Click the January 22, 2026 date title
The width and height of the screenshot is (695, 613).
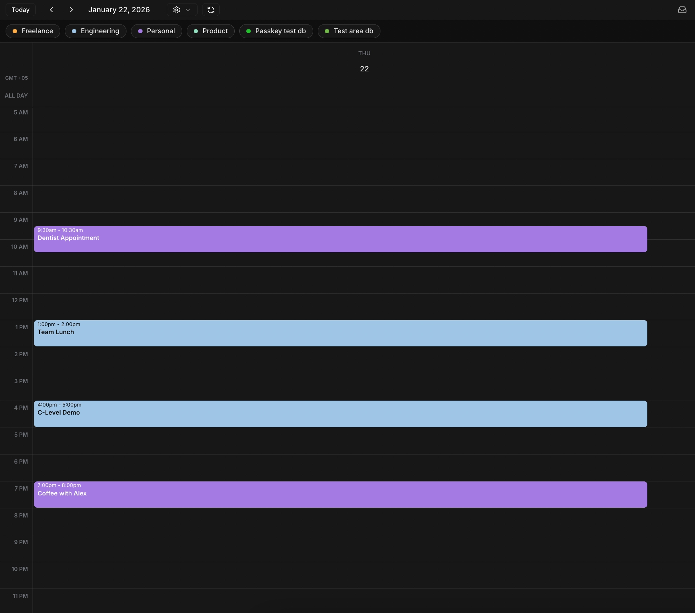119,10
